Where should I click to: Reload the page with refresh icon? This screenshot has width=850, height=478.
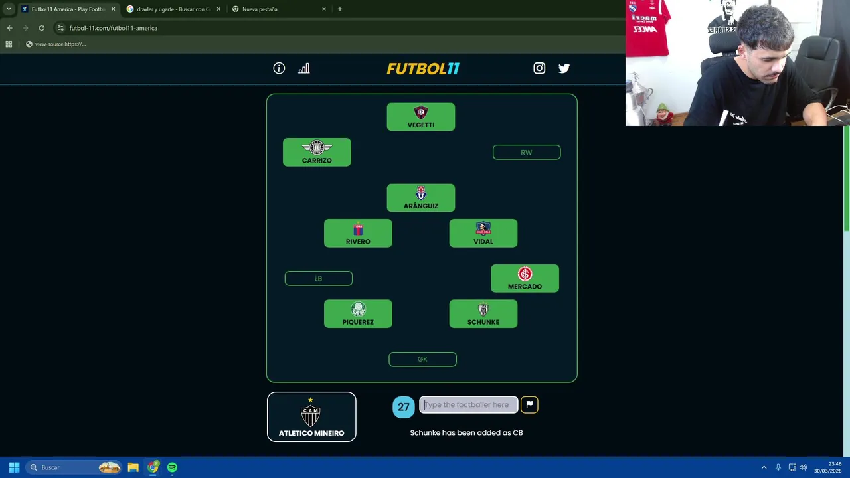[x=41, y=28]
